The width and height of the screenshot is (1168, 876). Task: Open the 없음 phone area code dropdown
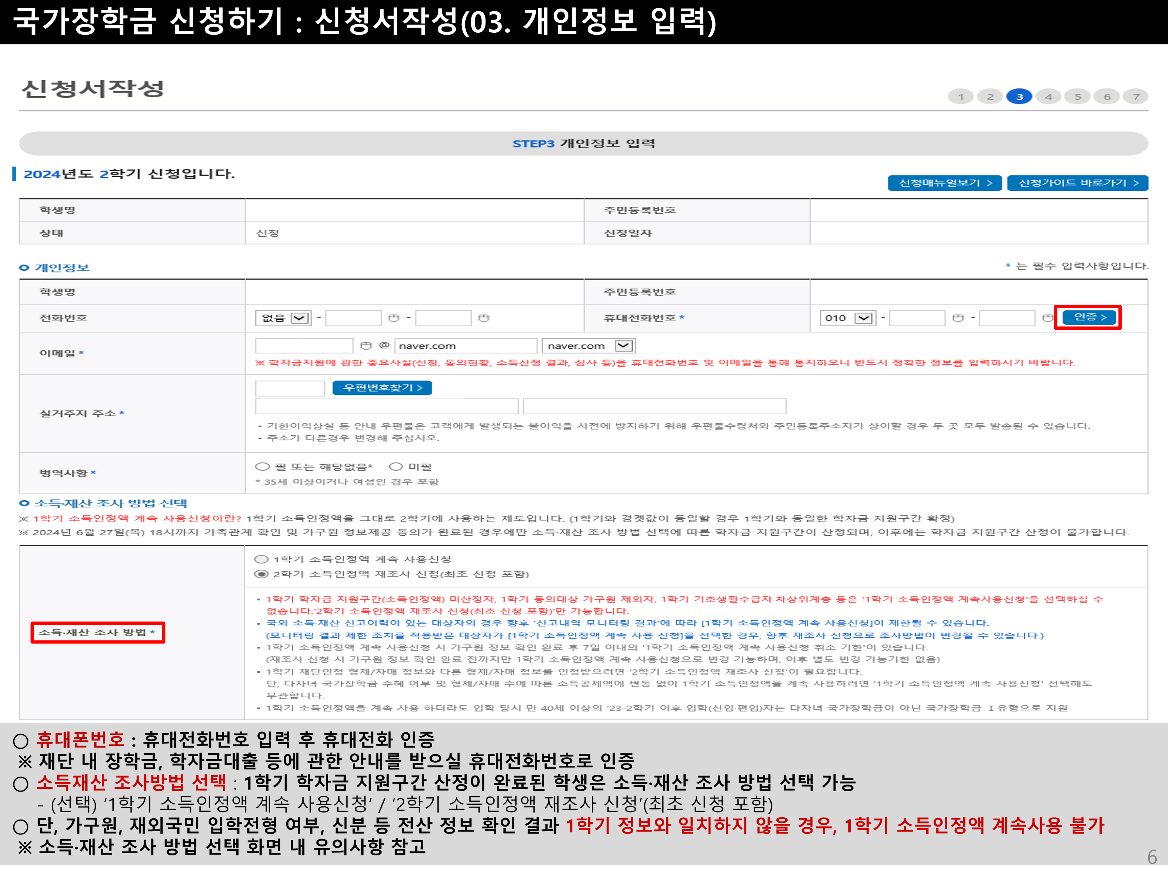283,318
